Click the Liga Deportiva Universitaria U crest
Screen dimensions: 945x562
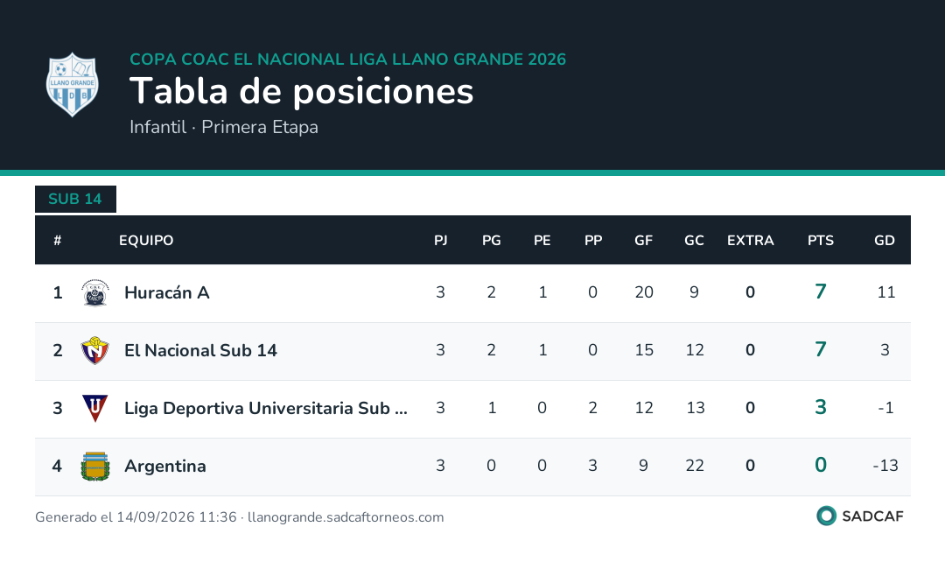coord(95,409)
